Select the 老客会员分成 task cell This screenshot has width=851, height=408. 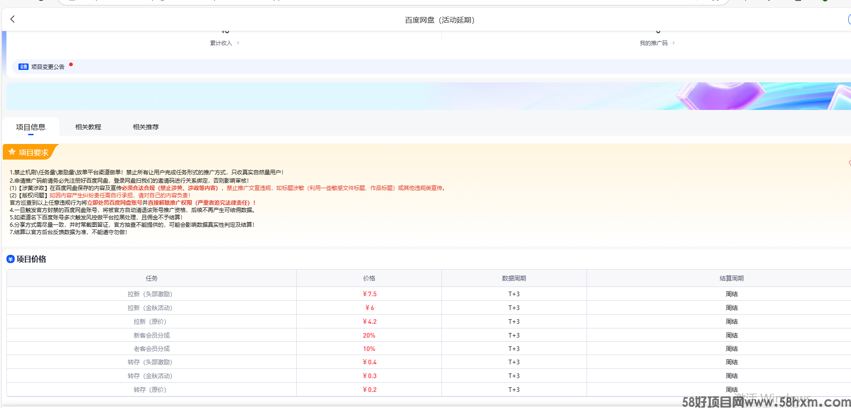coord(152,349)
